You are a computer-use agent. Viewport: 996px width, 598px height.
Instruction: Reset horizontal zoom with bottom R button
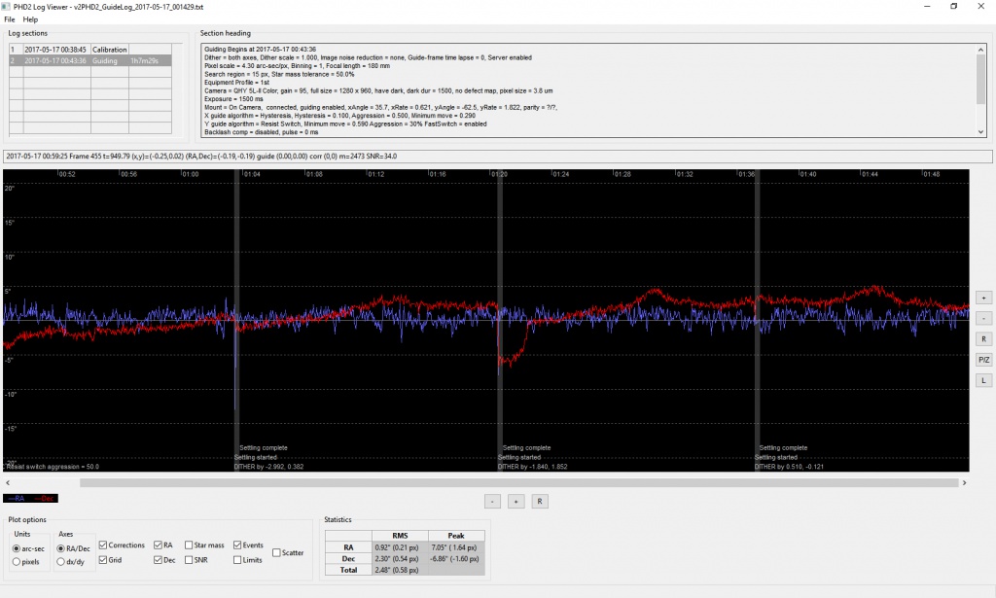pos(539,502)
